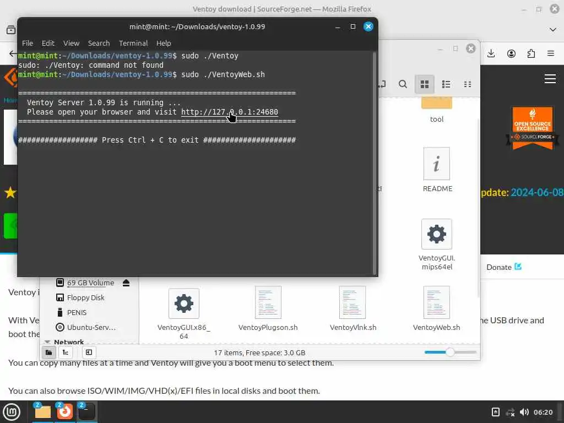This screenshot has height=423, width=564.
Task: Click the Donate link on SourceForge page
Action: click(503, 267)
